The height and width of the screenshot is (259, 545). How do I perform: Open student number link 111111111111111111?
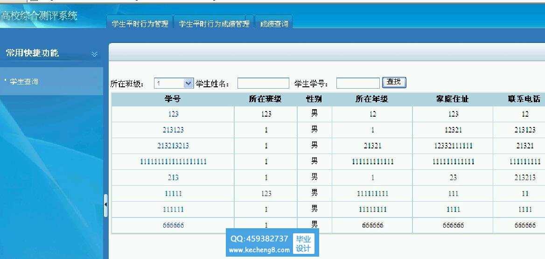173,161
